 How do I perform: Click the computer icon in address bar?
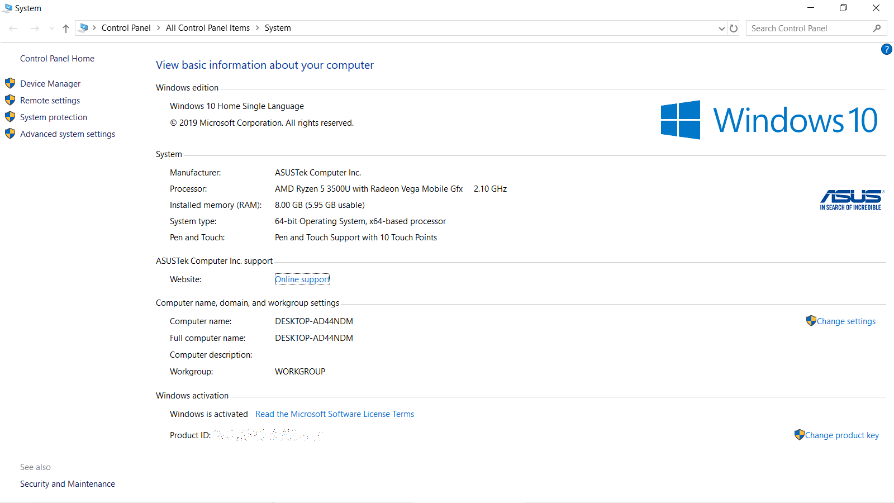[x=84, y=28]
